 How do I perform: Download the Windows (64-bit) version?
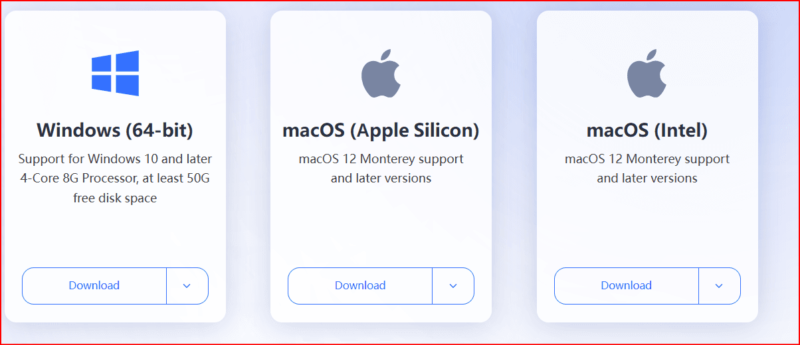94,286
